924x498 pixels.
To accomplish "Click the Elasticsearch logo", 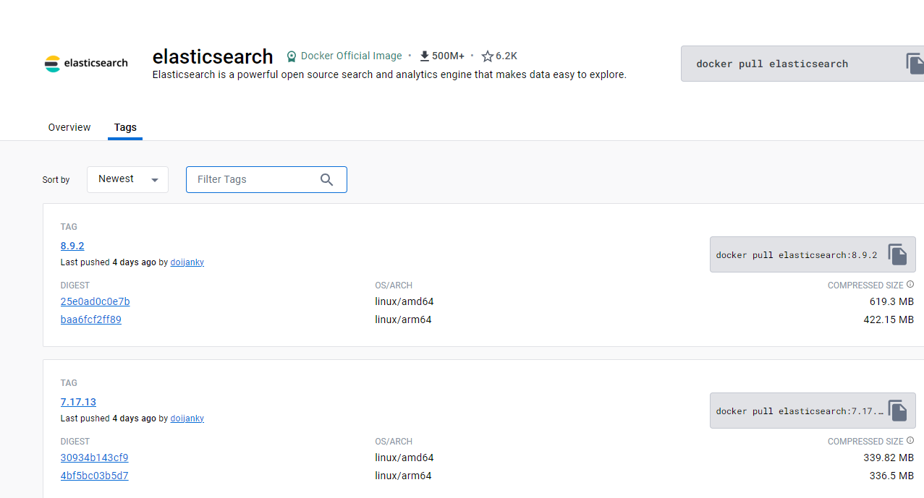I will 86,63.
